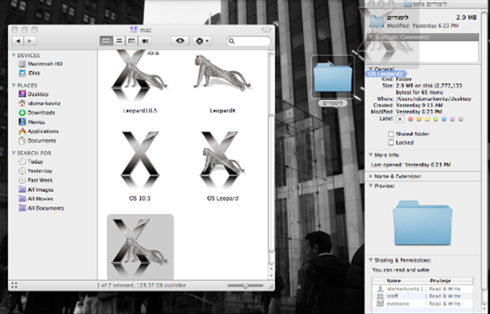Switch Finder to Cover Flow view
This screenshot has height=314, width=490.
click(145, 41)
